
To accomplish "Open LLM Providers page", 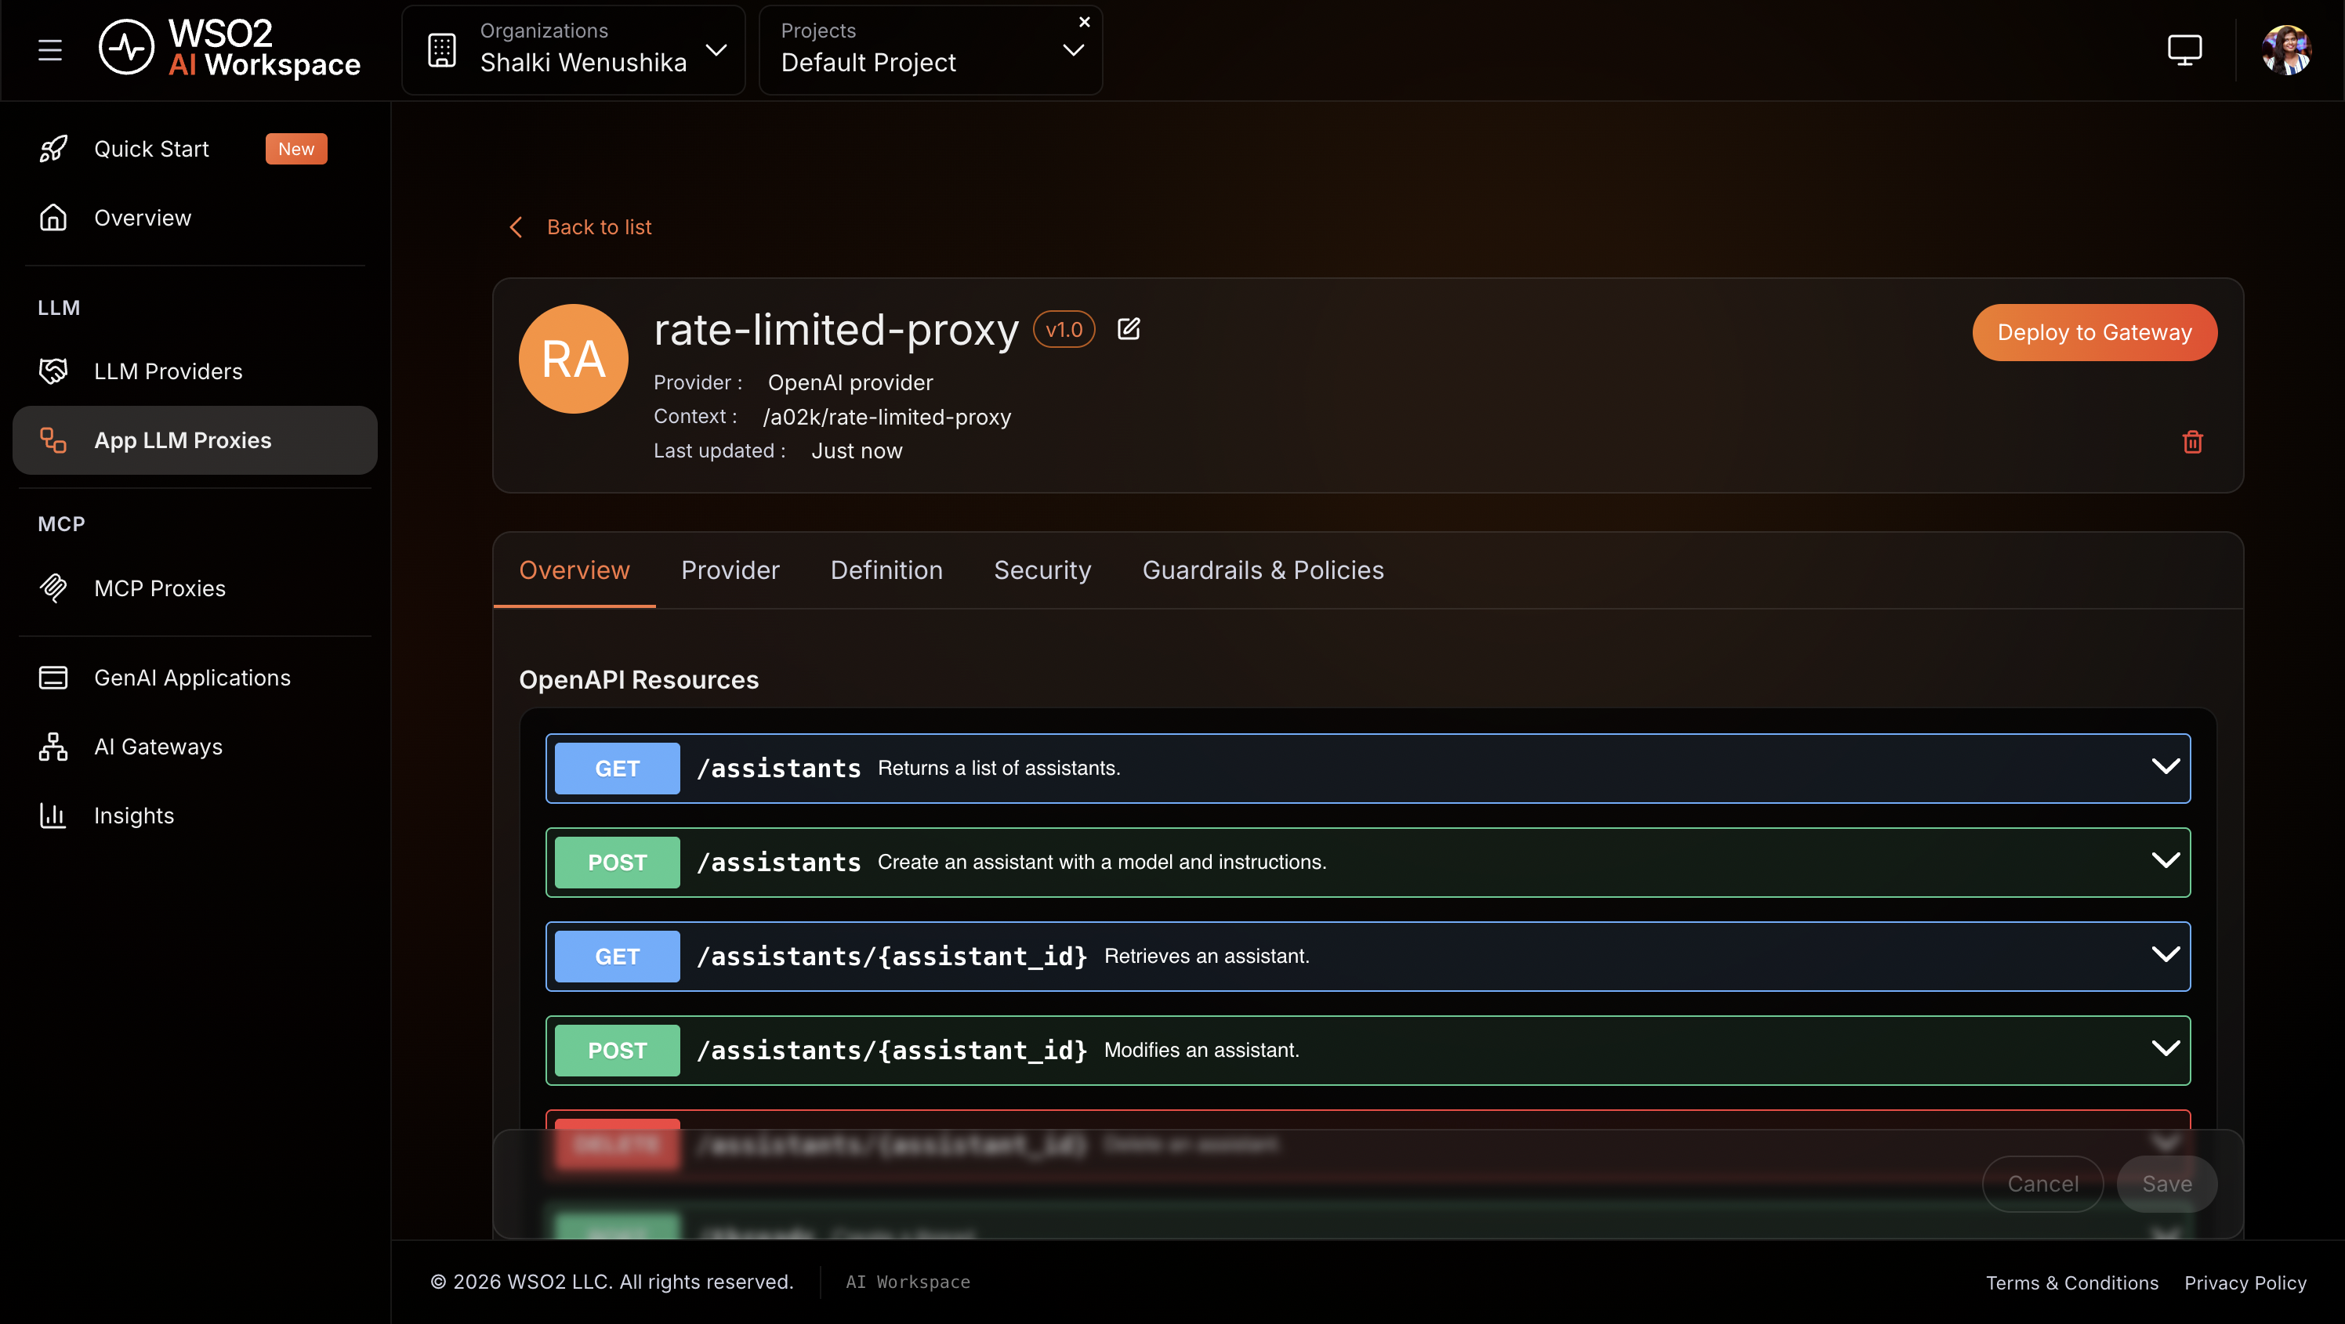I will tap(169, 371).
